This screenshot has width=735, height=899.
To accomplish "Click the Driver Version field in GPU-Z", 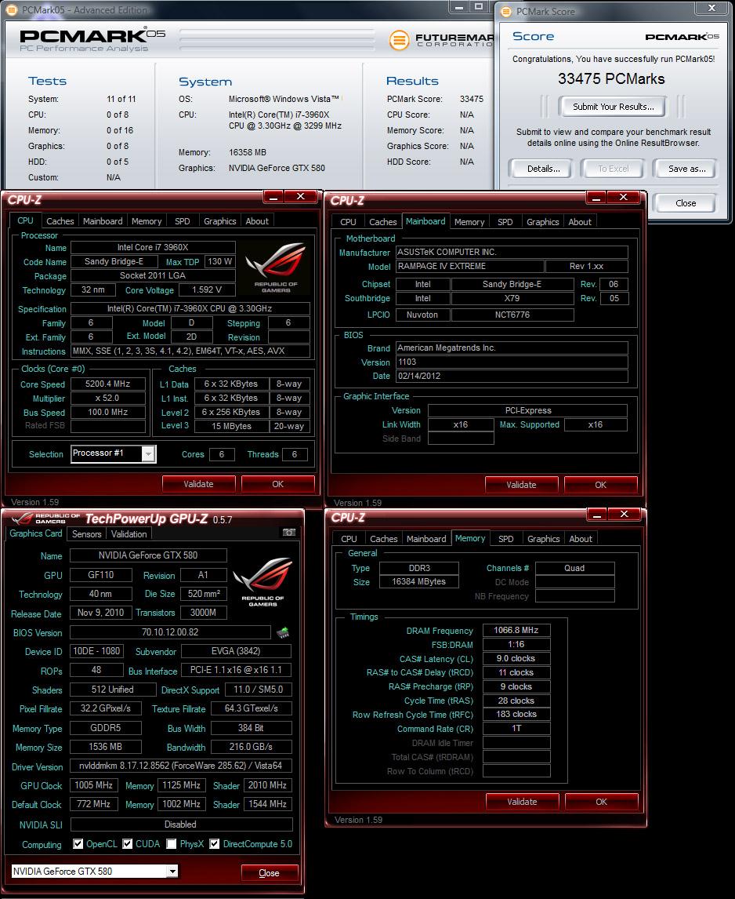I will (x=181, y=766).
